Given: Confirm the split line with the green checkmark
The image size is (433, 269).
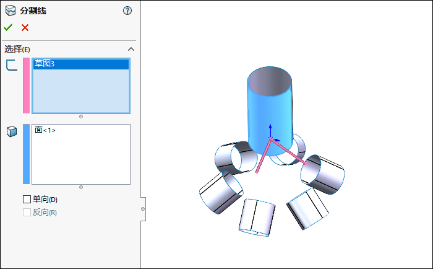Looking at the screenshot, I should tap(8, 27).
